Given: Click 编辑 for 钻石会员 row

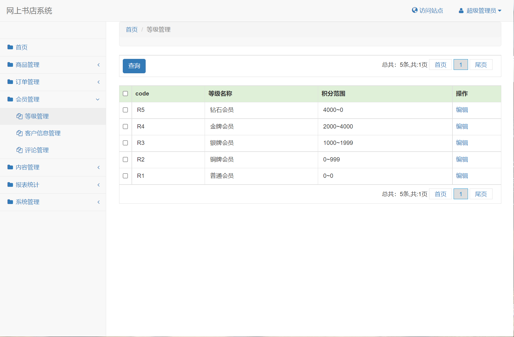Looking at the screenshot, I should tap(462, 110).
